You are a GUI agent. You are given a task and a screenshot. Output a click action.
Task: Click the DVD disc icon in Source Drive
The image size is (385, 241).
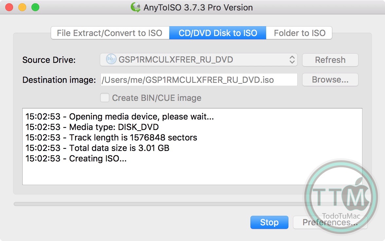pyautogui.click(x=111, y=60)
